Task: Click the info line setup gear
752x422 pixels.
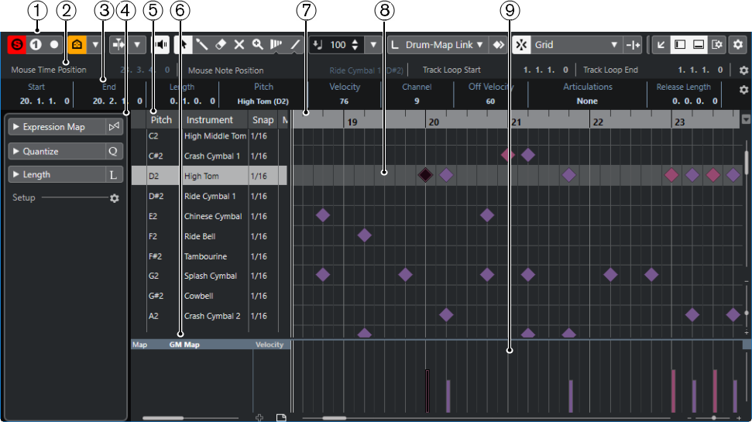Action: pyautogui.click(x=743, y=90)
